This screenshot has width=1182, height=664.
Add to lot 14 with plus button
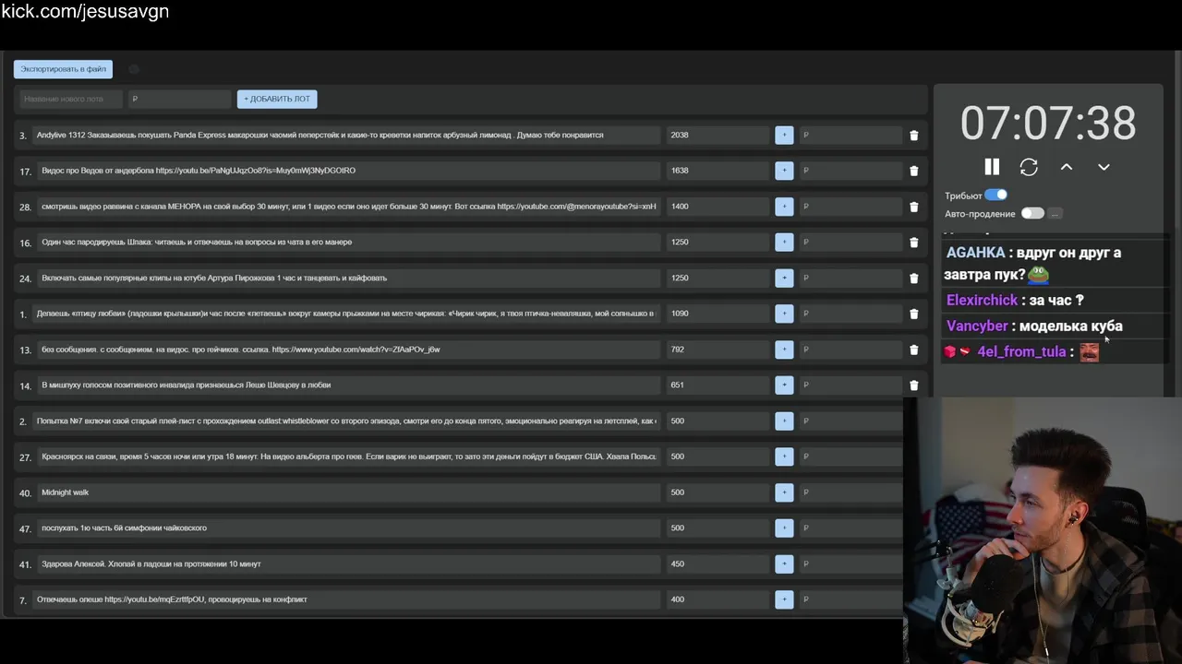(784, 385)
